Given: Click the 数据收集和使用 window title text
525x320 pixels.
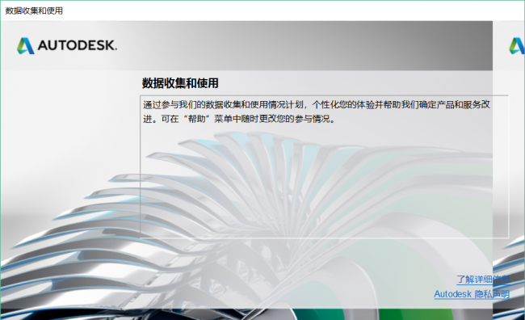Looking at the screenshot, I should pos(34,11).
